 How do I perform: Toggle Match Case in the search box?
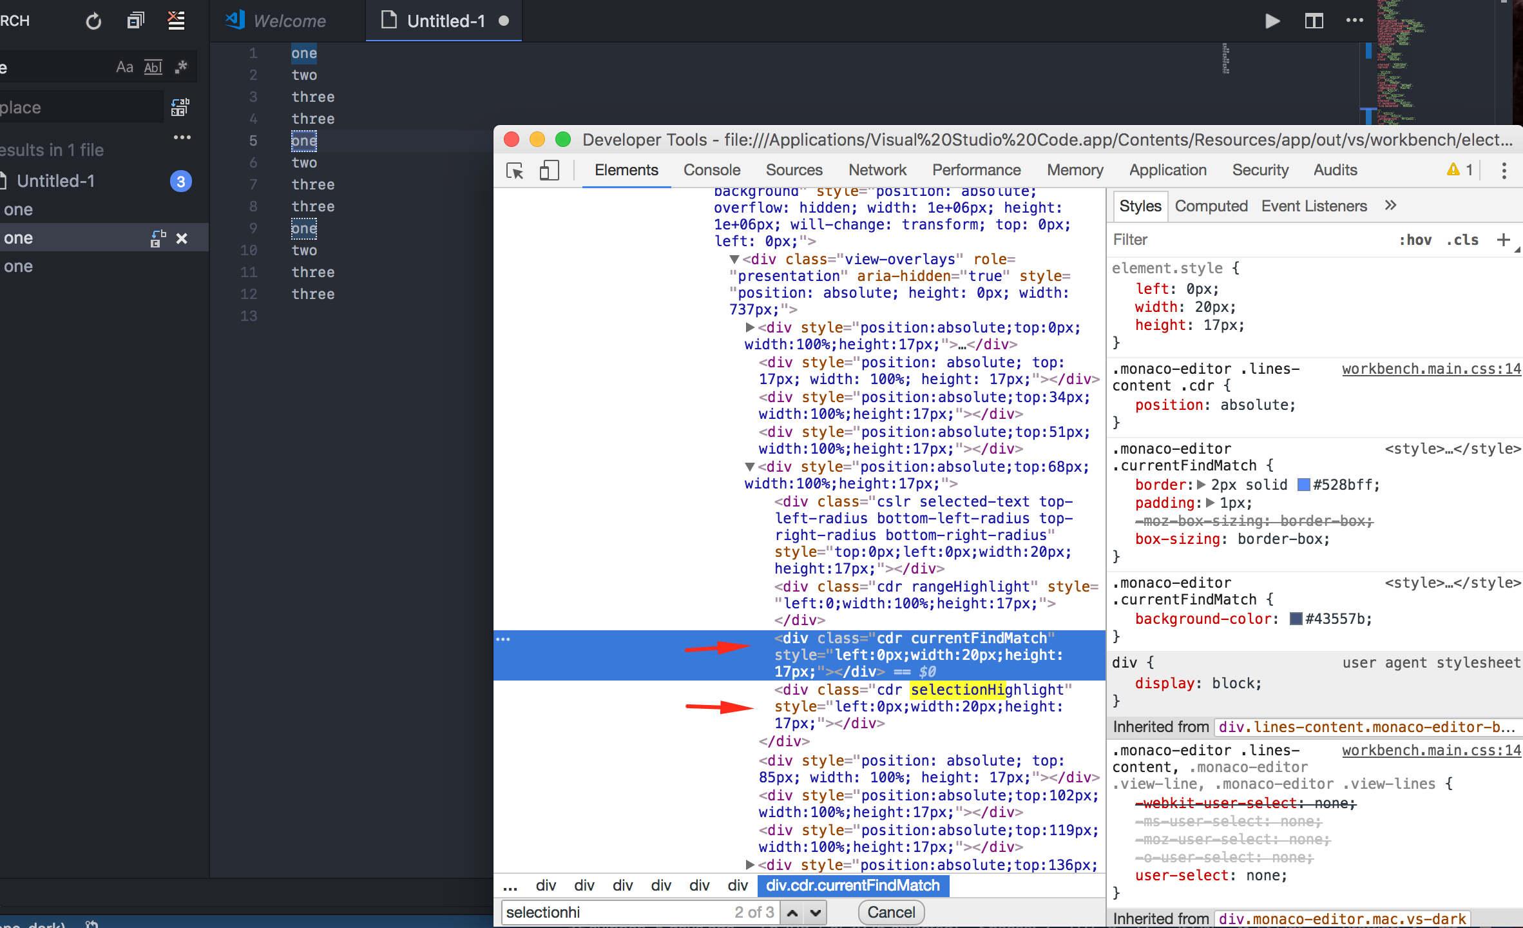point(124,66)
